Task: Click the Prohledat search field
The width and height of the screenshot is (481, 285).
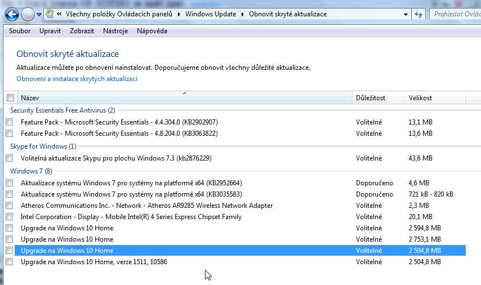Action: [x=455, y=14]
